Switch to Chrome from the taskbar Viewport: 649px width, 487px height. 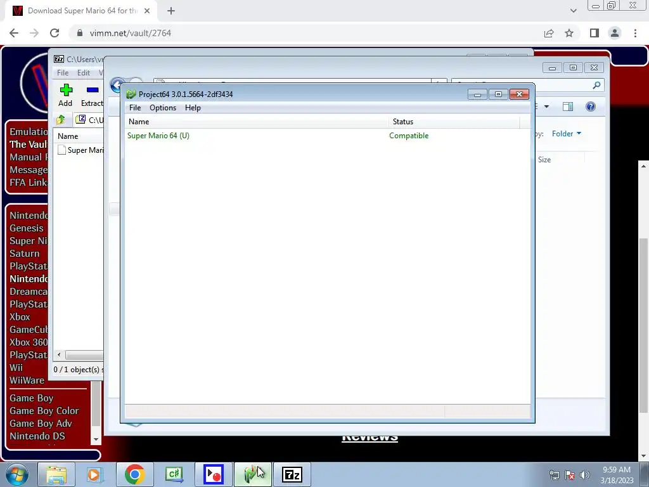(x=134, y=474)
